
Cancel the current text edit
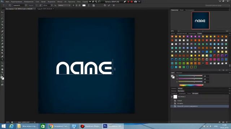point(105,5)
